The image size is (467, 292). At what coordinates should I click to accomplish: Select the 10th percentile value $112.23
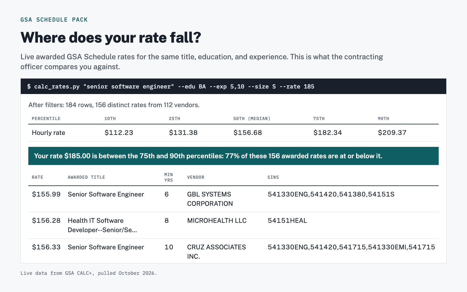click(119, 133)
